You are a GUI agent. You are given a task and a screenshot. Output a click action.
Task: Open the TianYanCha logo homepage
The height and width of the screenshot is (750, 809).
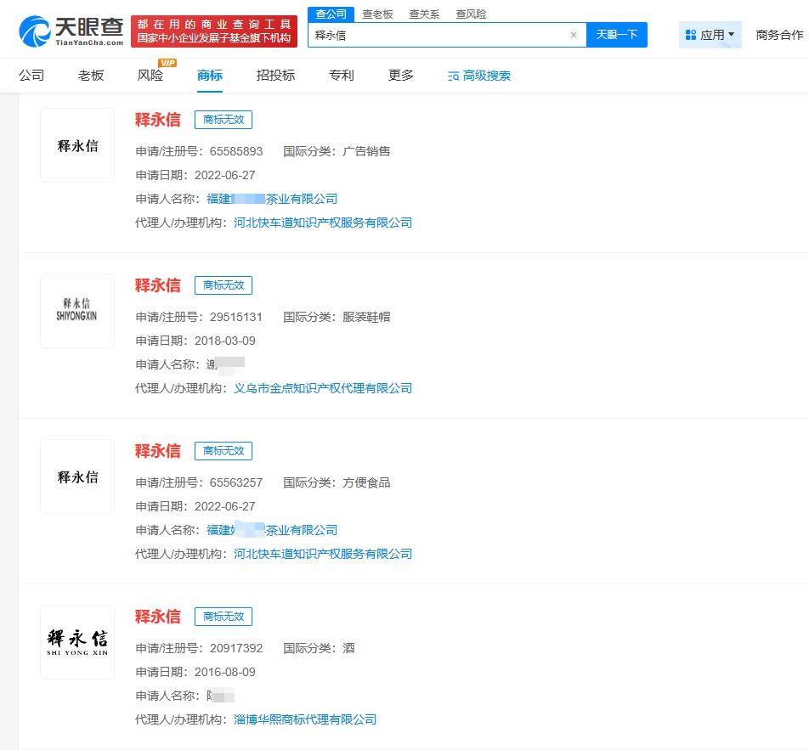tap(71, 31)
